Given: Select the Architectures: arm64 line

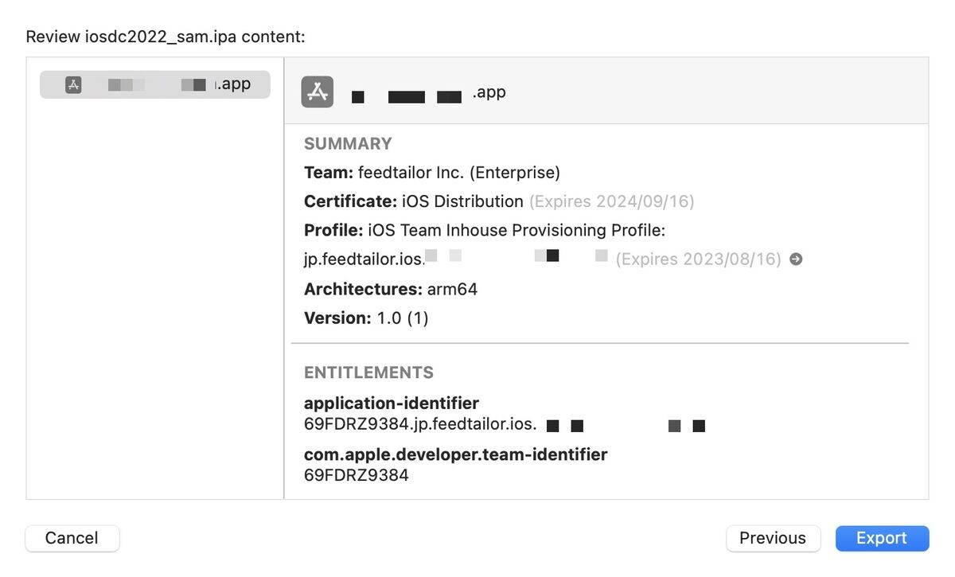Looking at the screenshot, I should tap(391, 289).
